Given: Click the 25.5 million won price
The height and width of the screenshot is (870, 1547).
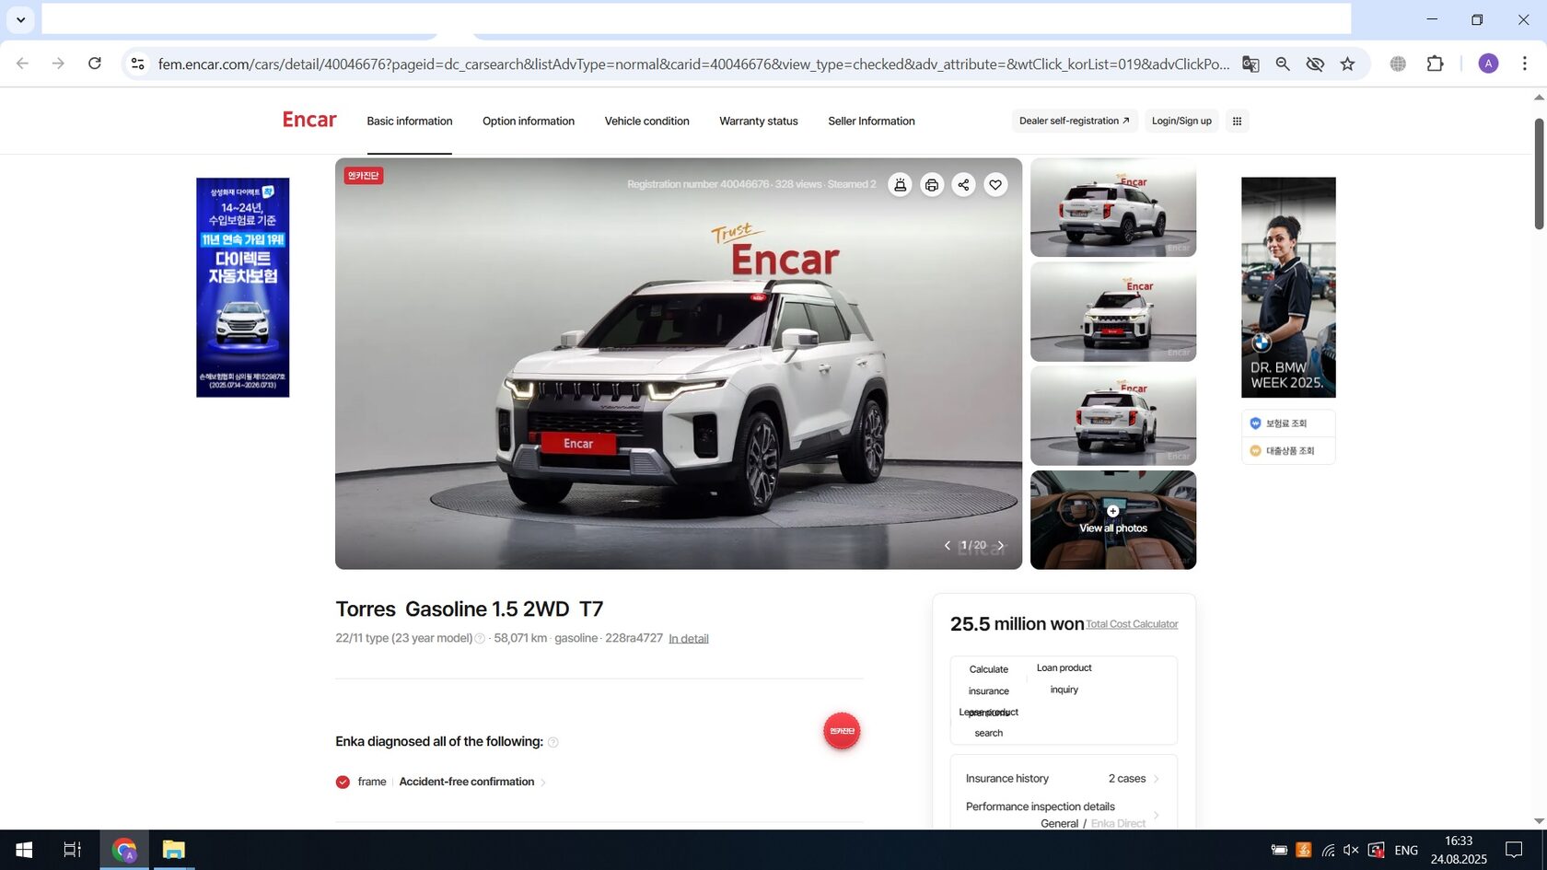Looking at the screenshot, I should tap(1018, 624).
